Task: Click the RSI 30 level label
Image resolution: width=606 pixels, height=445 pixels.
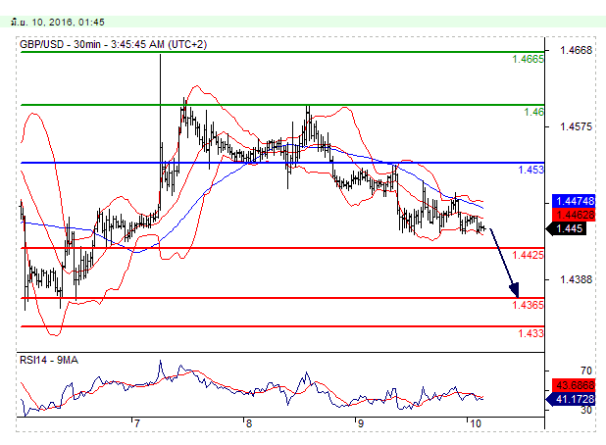Action: pyautogui.click(x=586, y=411)
